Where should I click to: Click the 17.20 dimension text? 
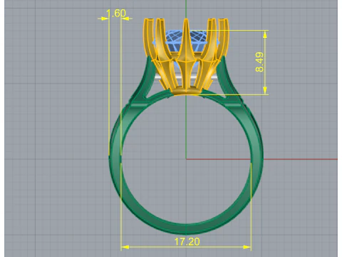tap(187, 241)
